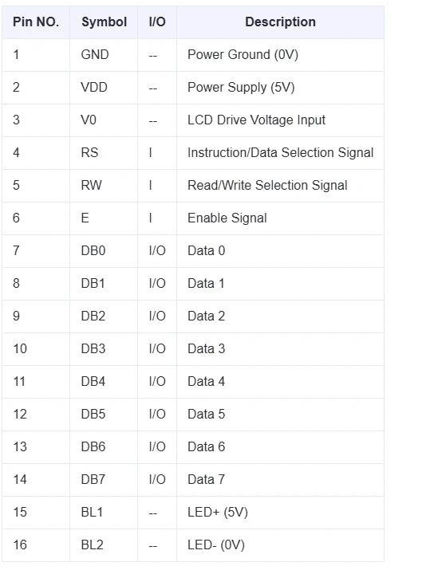Click the Data 3 description cell
The image size is (426, 570).
tap(280, 349)
